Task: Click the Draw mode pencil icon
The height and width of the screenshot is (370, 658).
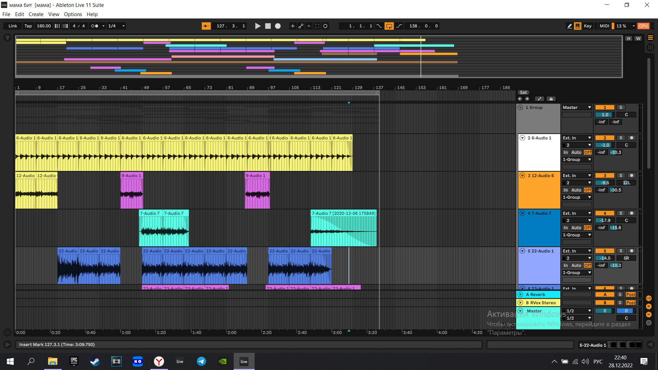Action: click(570, 26)
